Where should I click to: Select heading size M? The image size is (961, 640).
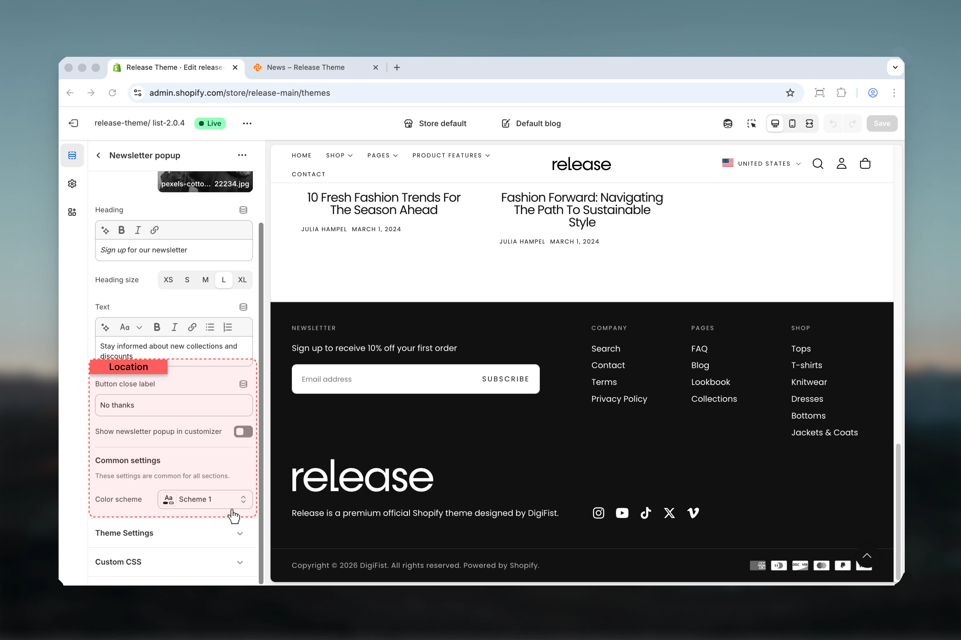[x=205, y=280]
